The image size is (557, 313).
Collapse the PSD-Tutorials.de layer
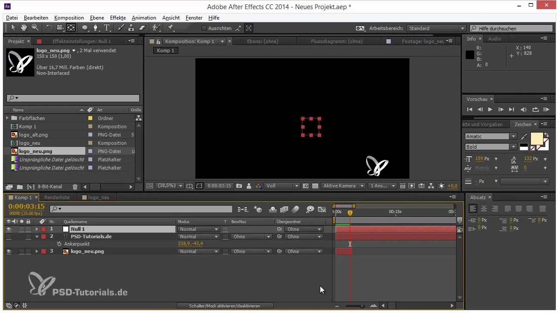37,236
